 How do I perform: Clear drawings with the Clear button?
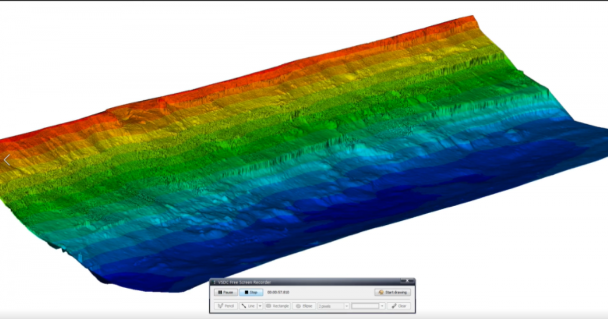point(399,306)
